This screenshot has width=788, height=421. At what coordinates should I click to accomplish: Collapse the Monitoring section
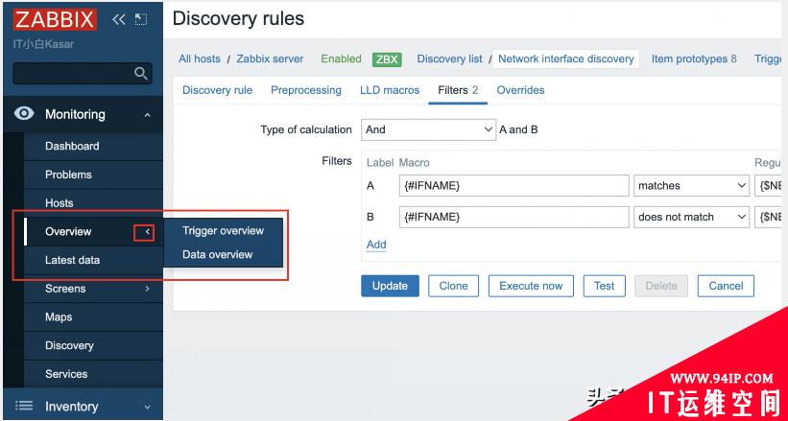[147, 115]
